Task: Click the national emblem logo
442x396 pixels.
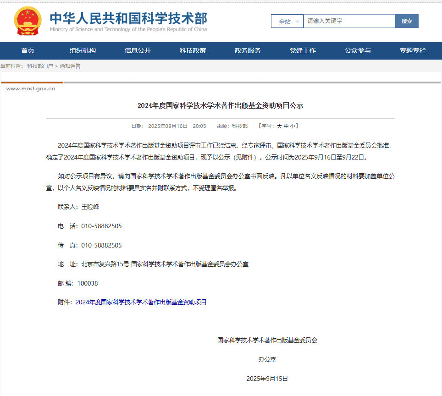Action: (28, 21)
